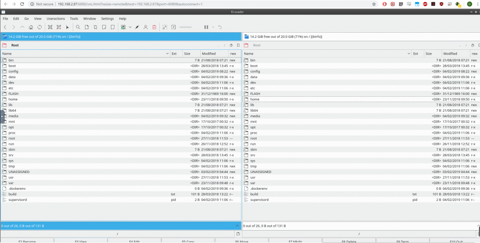Click the 'Not secure' site info indicator

[x=42, y=4]
